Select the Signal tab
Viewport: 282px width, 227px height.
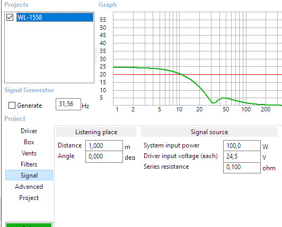tap(29, 175)
